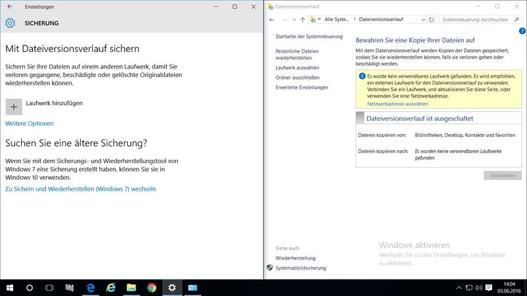Open Action Center notifications icon
527x296 pixels.
489,287
